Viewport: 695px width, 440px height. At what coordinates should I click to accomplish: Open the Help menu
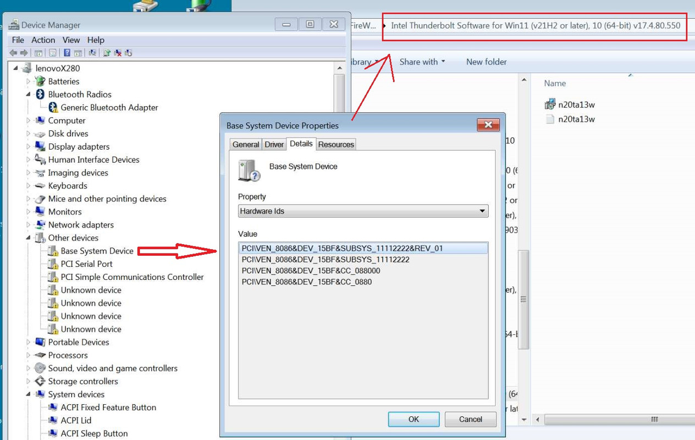coord(96,40)
